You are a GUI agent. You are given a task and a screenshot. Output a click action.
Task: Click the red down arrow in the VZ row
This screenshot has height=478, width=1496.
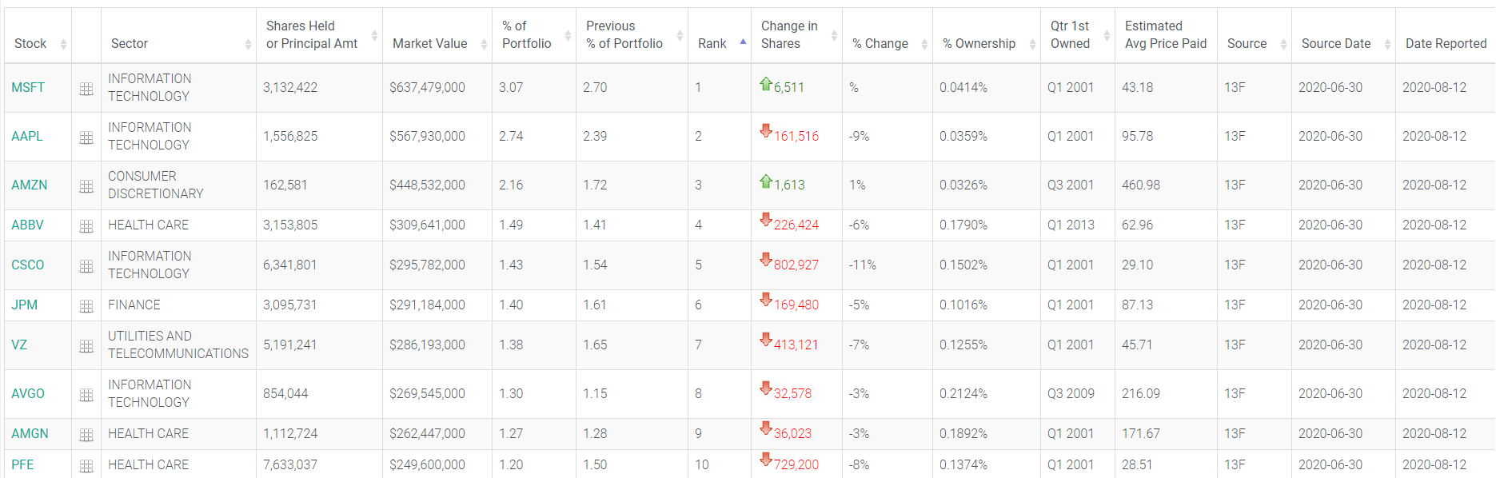coord(766,340)
